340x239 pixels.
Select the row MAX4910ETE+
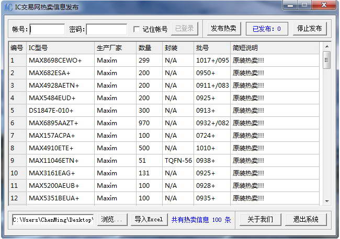[x=164, y=148]
